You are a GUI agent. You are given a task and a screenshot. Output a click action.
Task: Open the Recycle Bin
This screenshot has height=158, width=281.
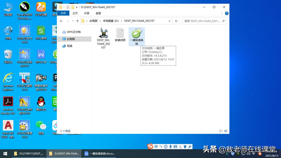coord(8,55)
